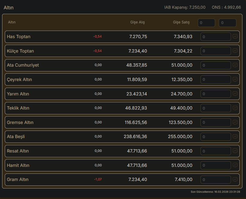
Task: Show the Resat Altın chart icon
Action: 235,151
